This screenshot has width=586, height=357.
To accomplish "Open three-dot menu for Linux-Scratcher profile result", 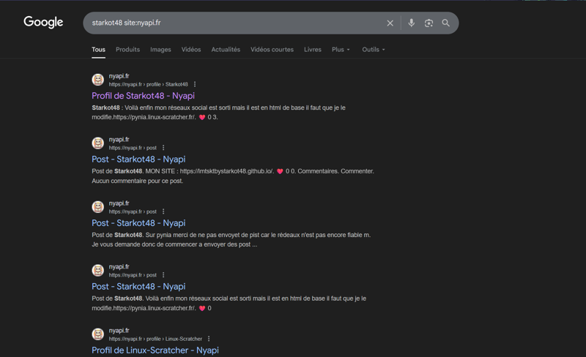I will pos(209,339).
